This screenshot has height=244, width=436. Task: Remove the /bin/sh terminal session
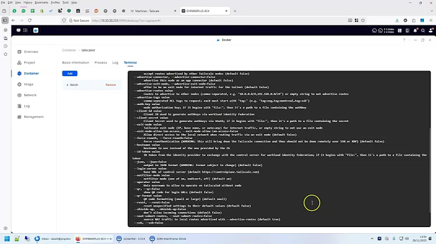pos(111,85)
